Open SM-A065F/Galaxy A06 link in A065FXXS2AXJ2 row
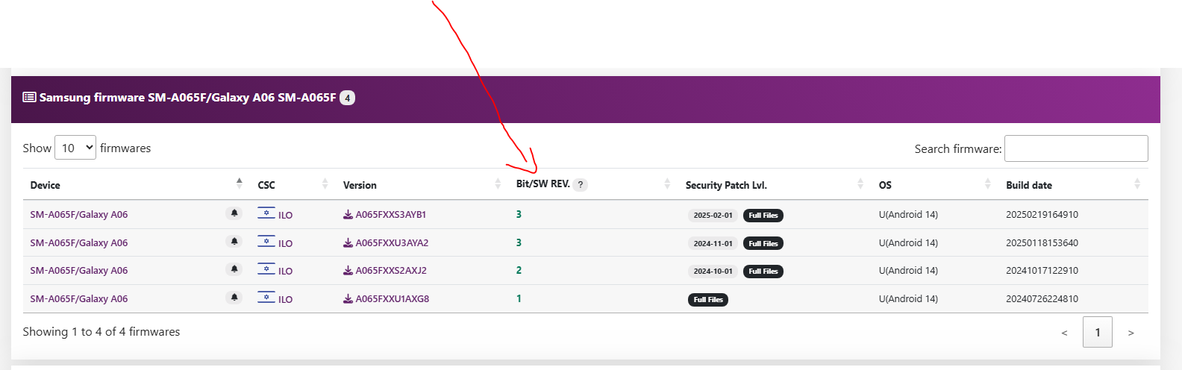 [79, 270]
